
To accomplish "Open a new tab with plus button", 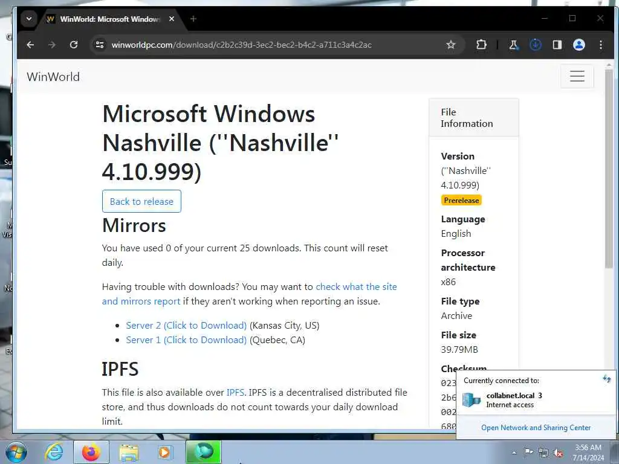I will 193,19.
